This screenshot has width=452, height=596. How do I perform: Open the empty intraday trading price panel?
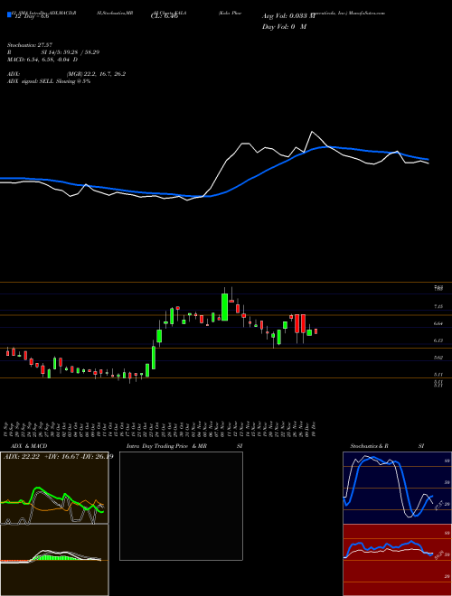181,506
